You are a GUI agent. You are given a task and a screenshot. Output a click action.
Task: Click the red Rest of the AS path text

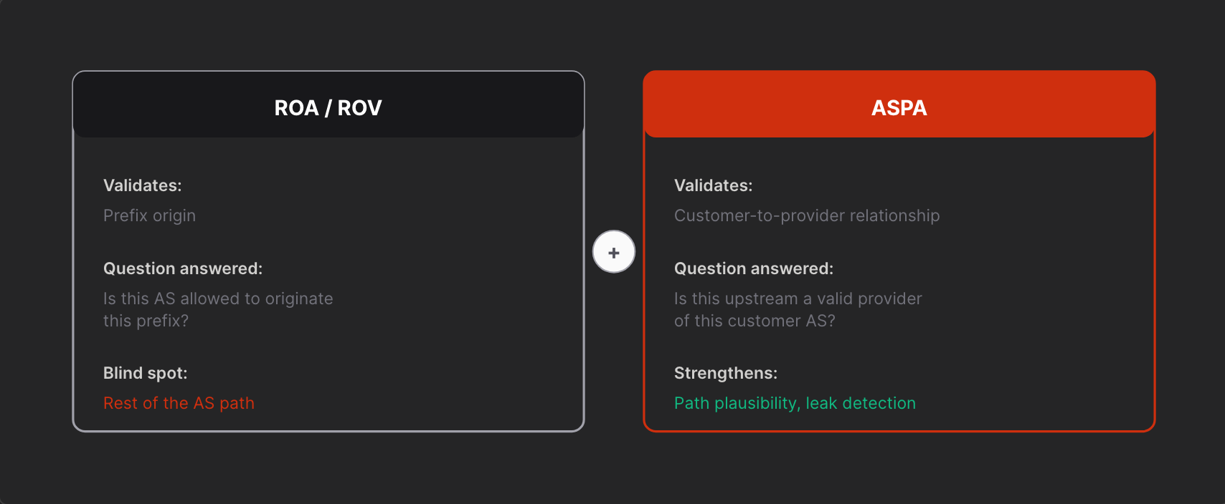[x=179, y=403]
